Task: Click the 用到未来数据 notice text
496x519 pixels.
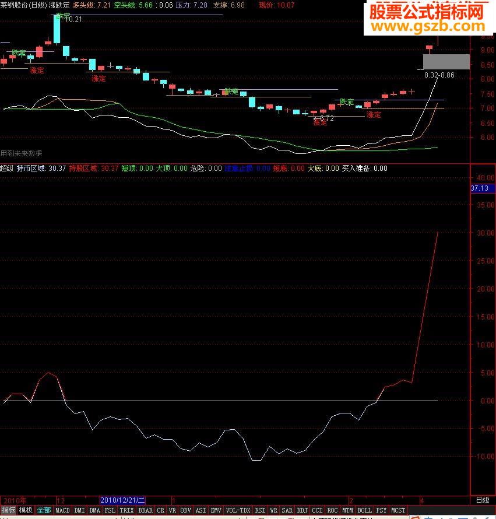Action: tap(21, 153)
